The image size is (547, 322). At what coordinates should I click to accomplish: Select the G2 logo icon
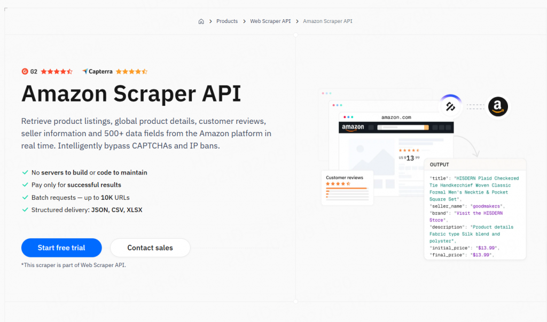click(26, 71)
